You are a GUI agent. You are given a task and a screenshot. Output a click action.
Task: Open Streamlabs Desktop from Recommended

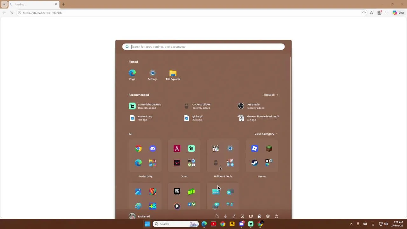click(145, 106)
